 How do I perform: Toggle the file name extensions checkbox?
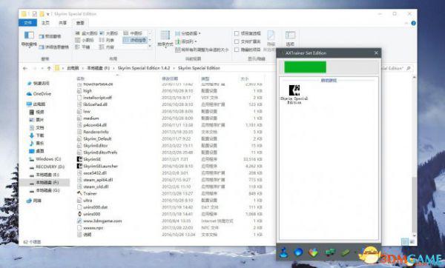(x=237, y=41)
